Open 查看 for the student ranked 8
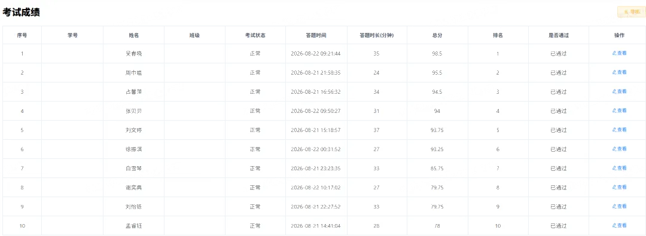The width and height of the screenshot is (646, 236). (x=619, y=187)
